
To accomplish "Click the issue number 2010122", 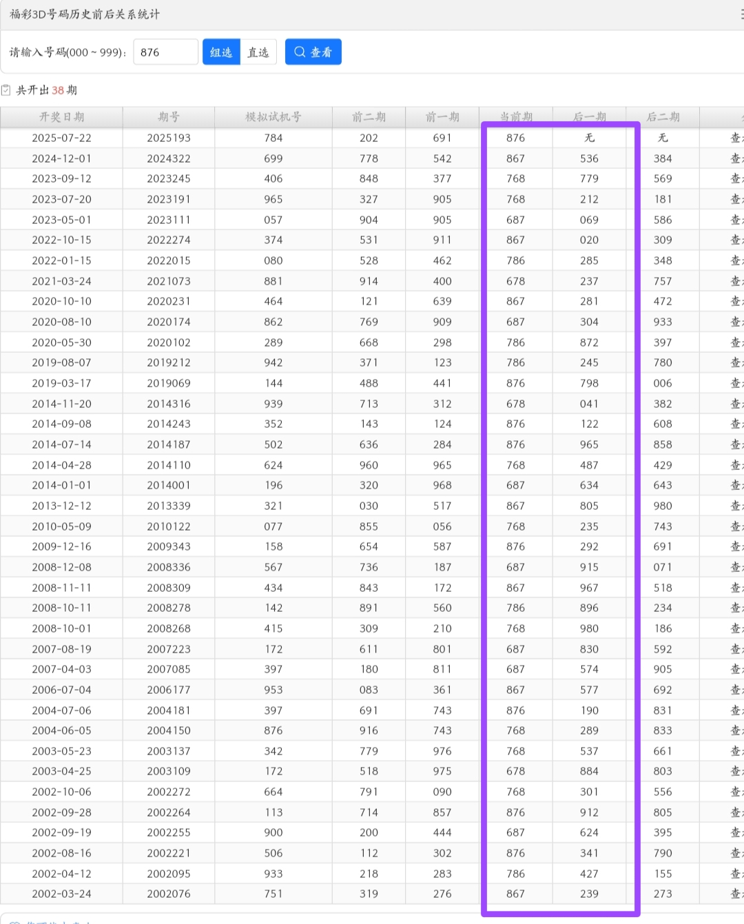I will pyautogui.click(x=169, y=526).
